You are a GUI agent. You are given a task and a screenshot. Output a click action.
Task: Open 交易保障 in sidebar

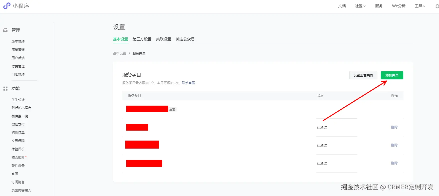(18, 141)
